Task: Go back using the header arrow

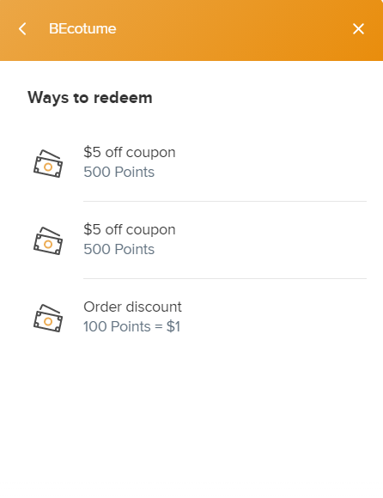Action: tap(22, 29)
